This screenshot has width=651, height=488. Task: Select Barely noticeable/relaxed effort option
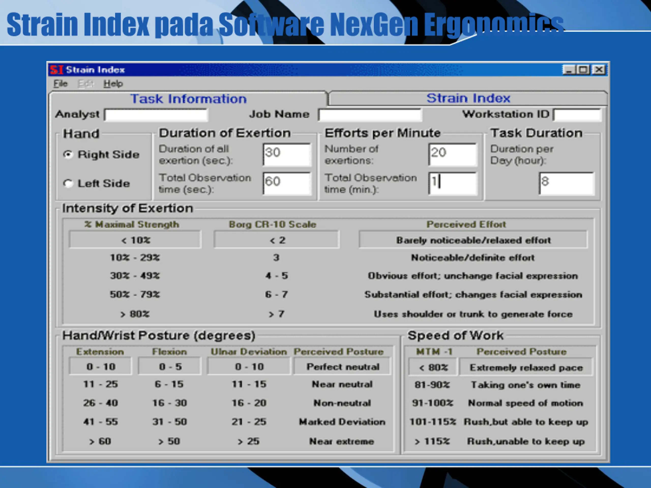[x=473, y=240]
